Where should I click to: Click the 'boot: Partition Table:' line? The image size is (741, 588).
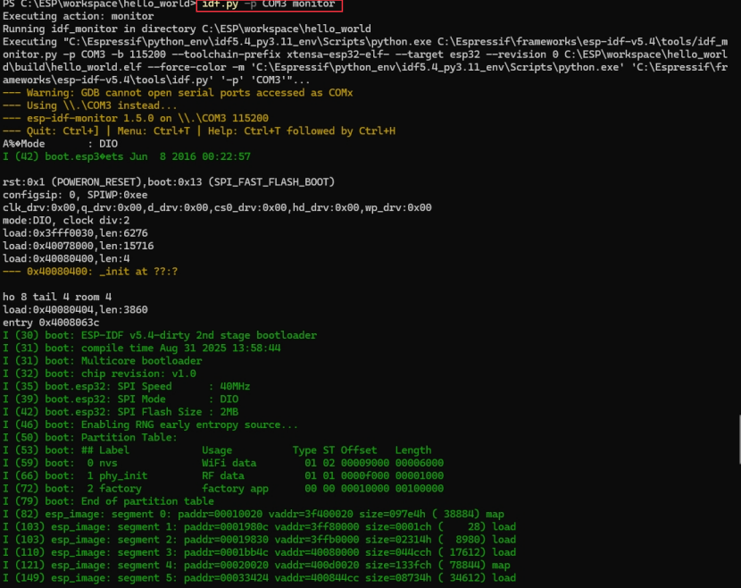tap(90, 438)
